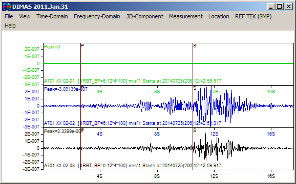The width and height of the screenshot is (296, 184).
Task: Open the 3D-Component menu
Action: (x=144, y=16)
